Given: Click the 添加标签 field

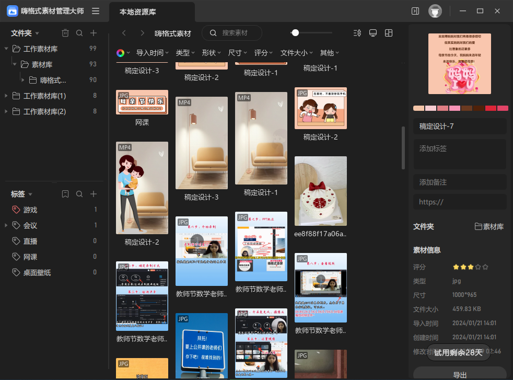Looking at the screenshot, I should [x=460, y=154].
